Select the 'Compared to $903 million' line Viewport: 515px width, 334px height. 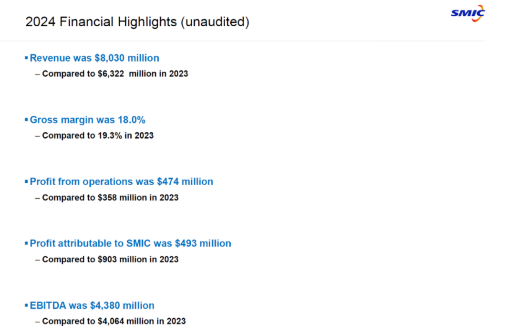coord(110,260)
